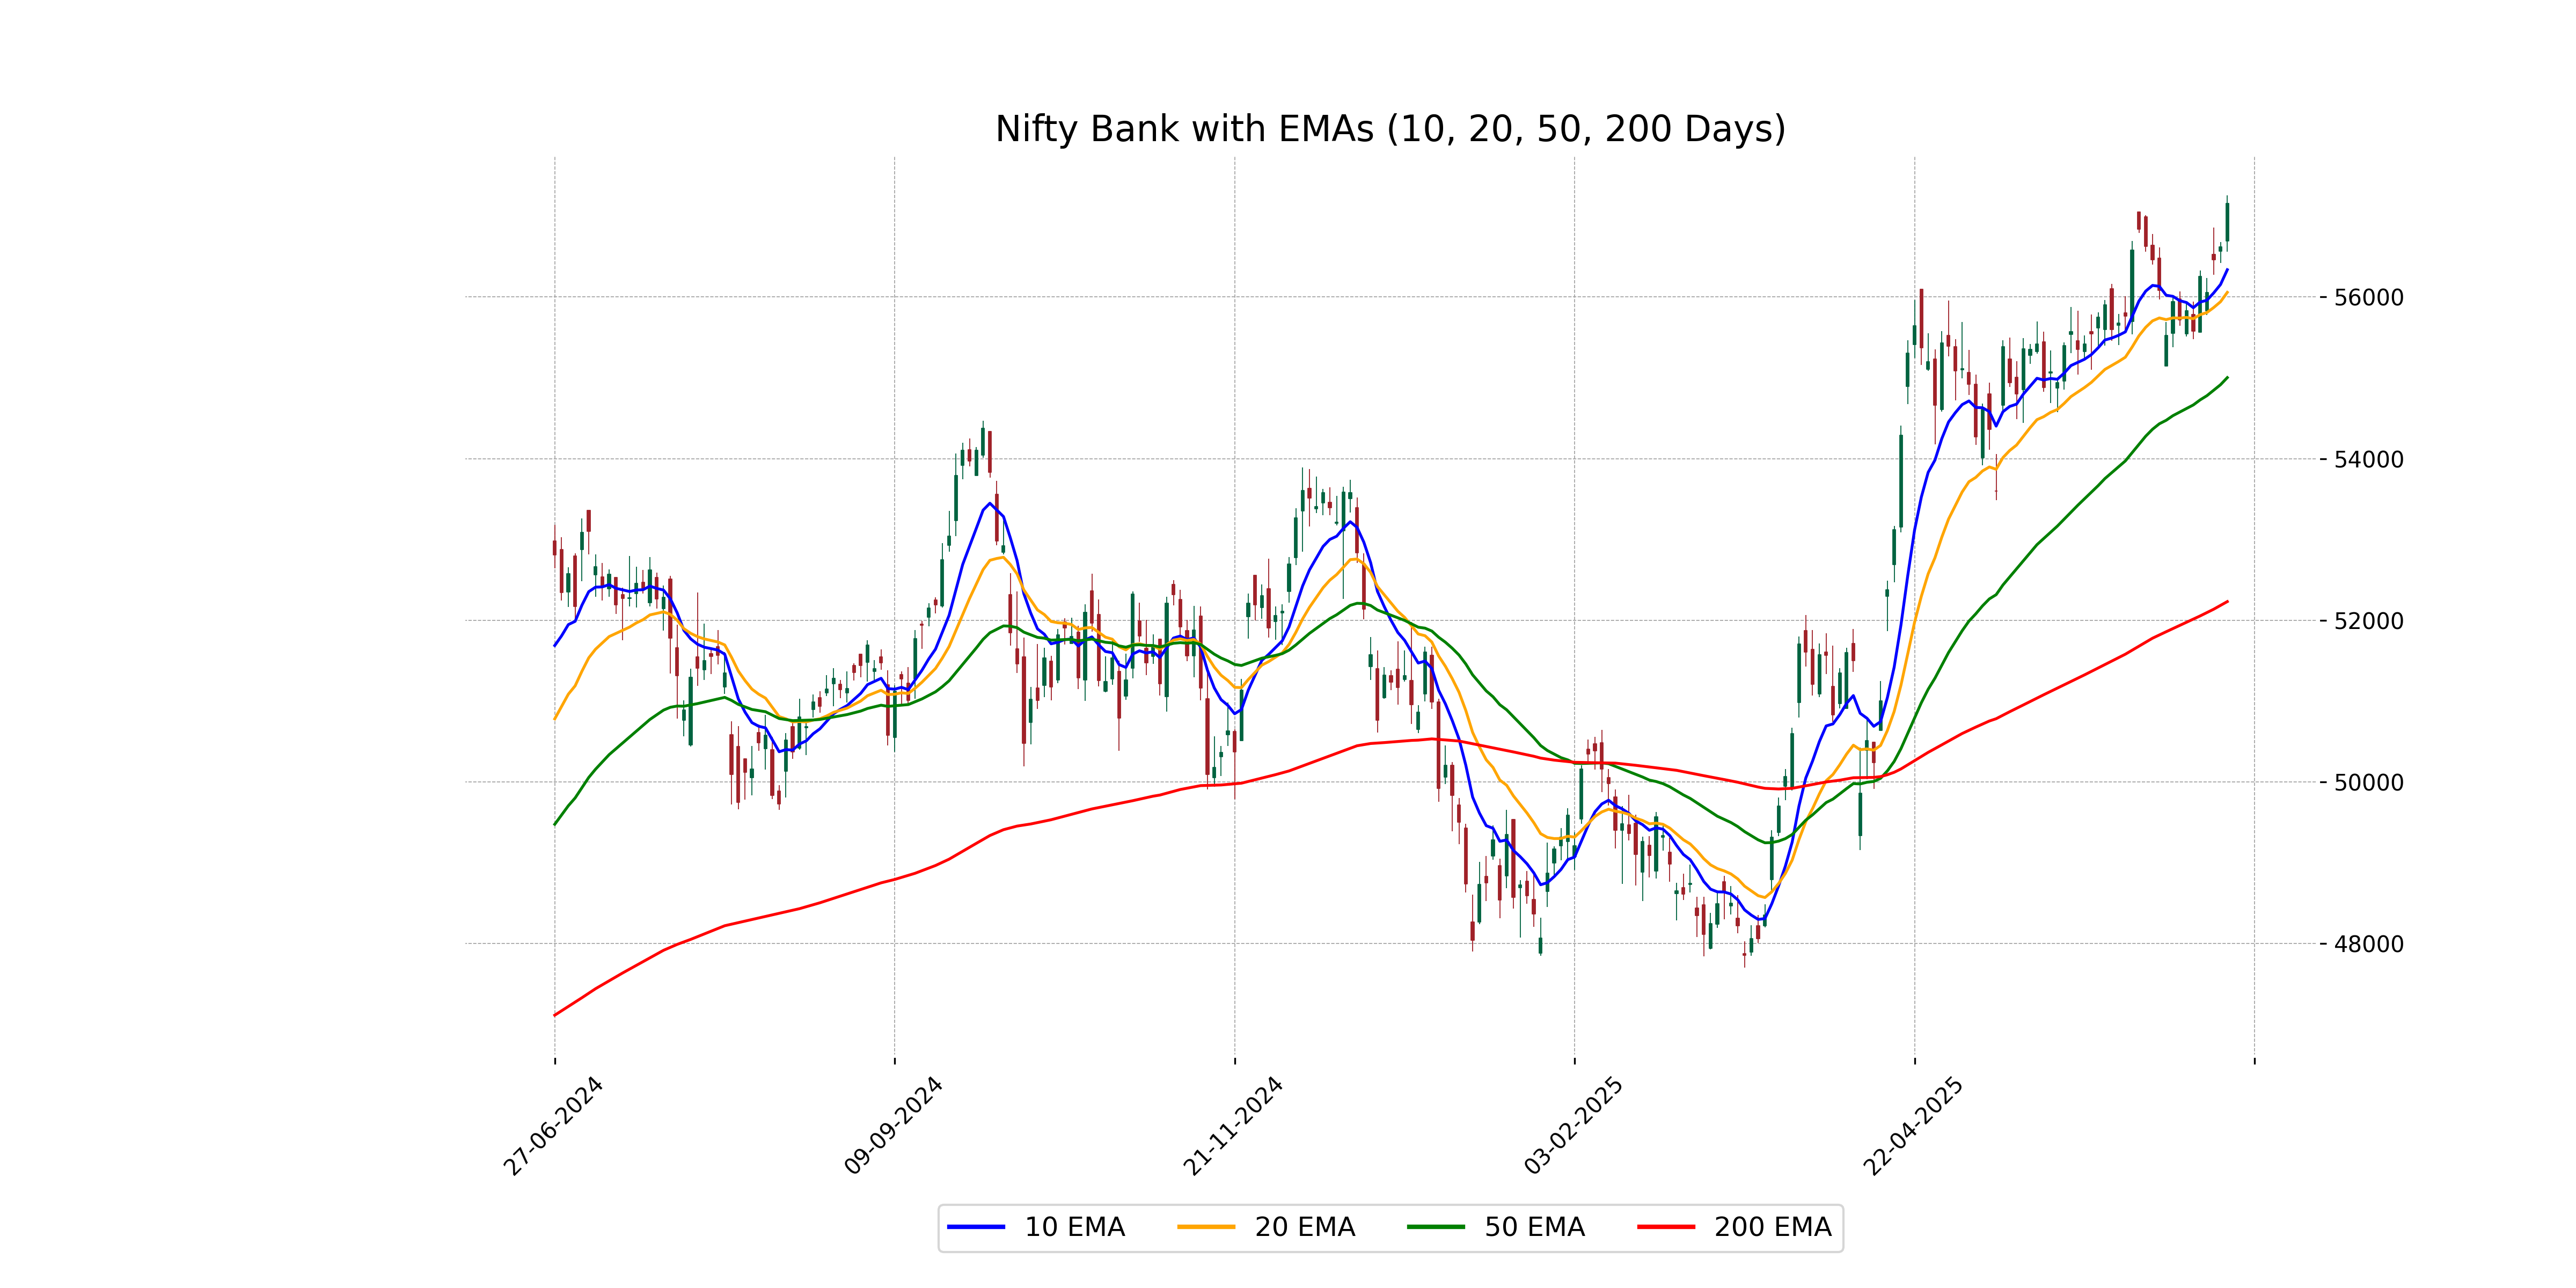Click the 48000 y-axis tick label
2576x1288 pixels.
[2368, 944]
